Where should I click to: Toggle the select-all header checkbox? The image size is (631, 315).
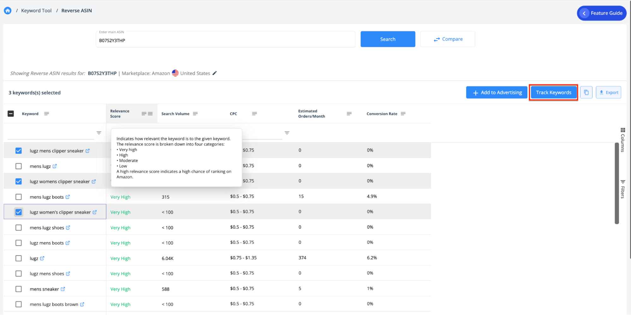click(x=11, y=114)
